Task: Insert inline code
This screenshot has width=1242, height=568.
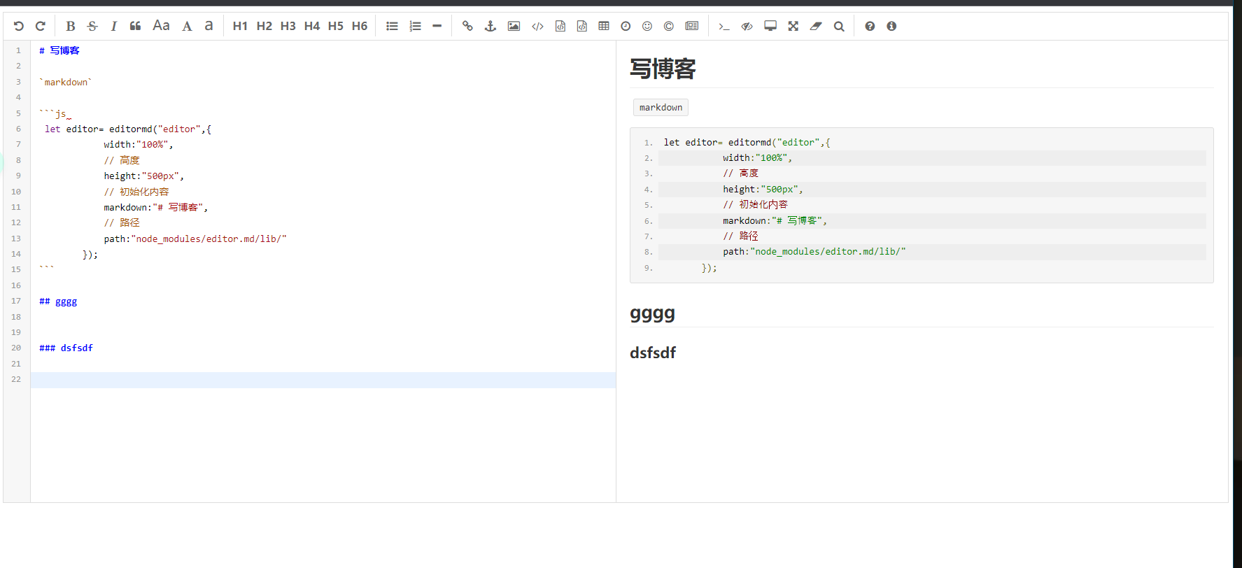Action: pos(537,26)
